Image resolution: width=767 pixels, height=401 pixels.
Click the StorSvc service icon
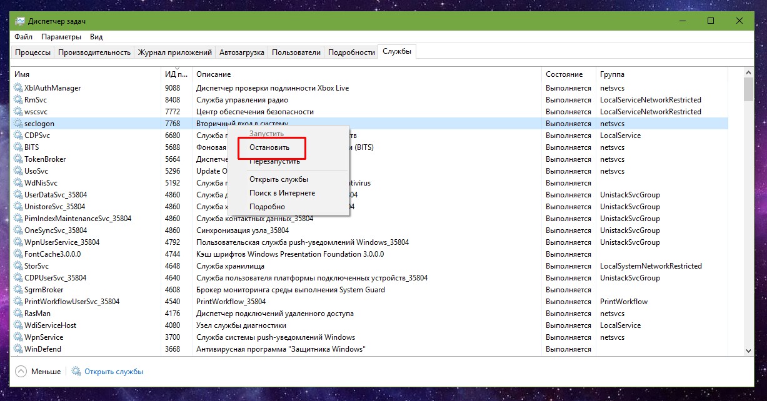tap(18, 266)
